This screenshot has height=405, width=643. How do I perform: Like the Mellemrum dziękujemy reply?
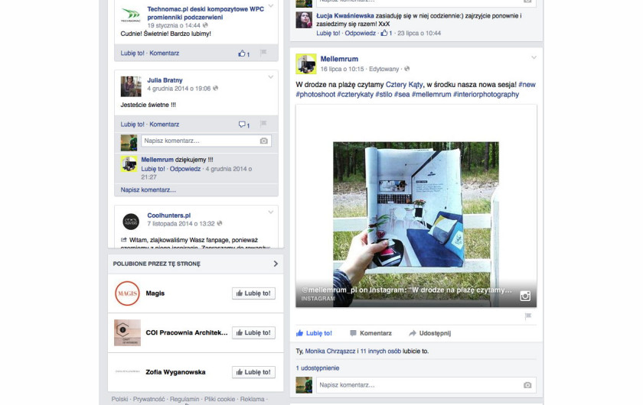pos(153,169)
